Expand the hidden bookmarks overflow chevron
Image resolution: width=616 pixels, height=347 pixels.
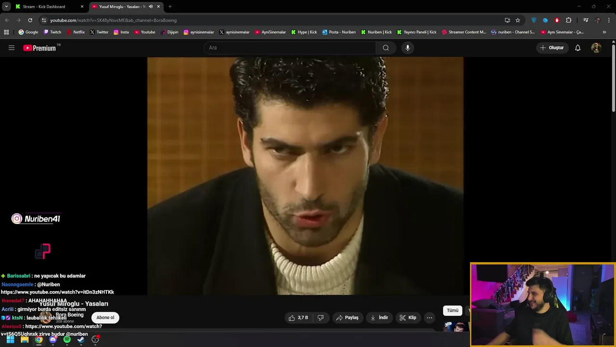click(604, 32)
